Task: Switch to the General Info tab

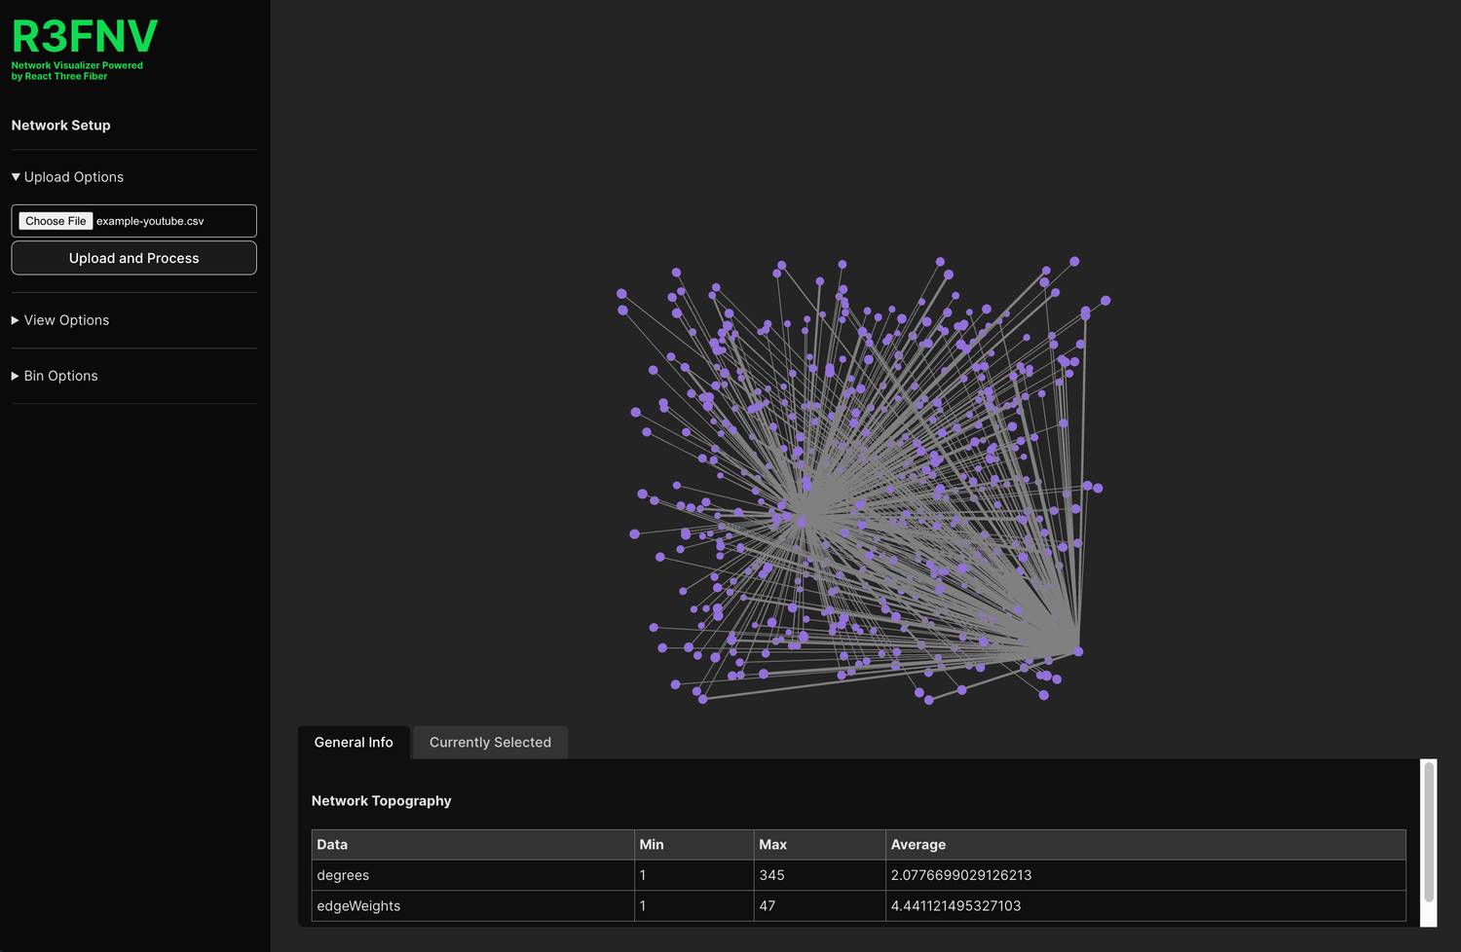Action: 354,742
